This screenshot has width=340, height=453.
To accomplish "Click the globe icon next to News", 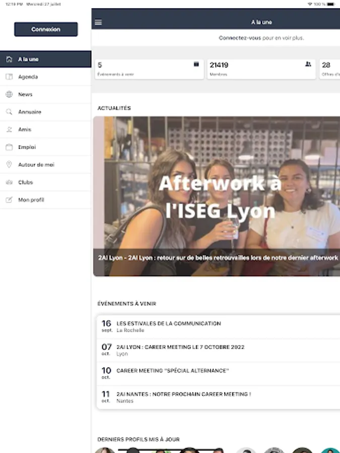I will click(x=9, y=94).
